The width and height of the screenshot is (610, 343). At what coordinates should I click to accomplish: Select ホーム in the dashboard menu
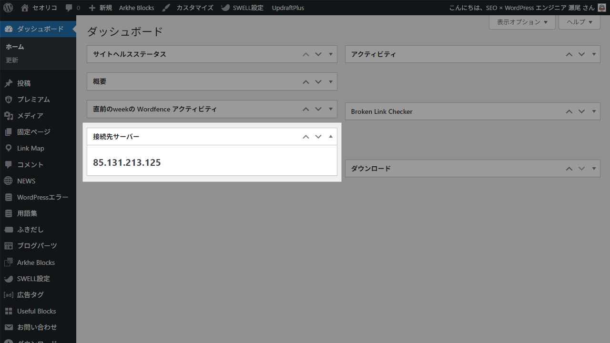pyautogui.click(x=15, y=46)
